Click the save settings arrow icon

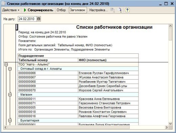(119, 10)
